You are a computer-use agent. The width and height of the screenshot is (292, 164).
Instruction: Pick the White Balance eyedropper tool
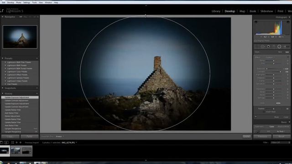tap(258, 132)
